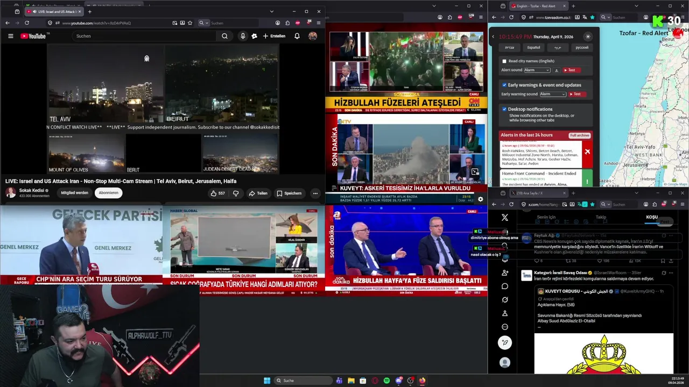Screen dimensions: 689x387
Task: Select the LIVE: Israel and US Attack browser tab
Action: 54,11
